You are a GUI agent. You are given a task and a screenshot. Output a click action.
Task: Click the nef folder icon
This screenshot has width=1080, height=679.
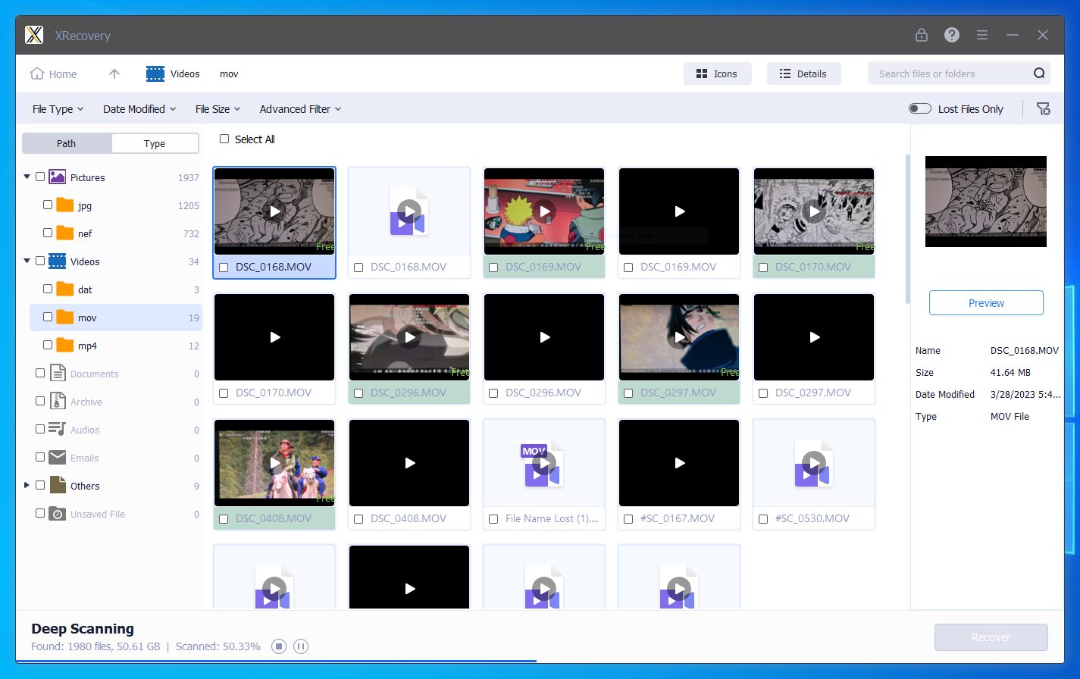(64, 233)
